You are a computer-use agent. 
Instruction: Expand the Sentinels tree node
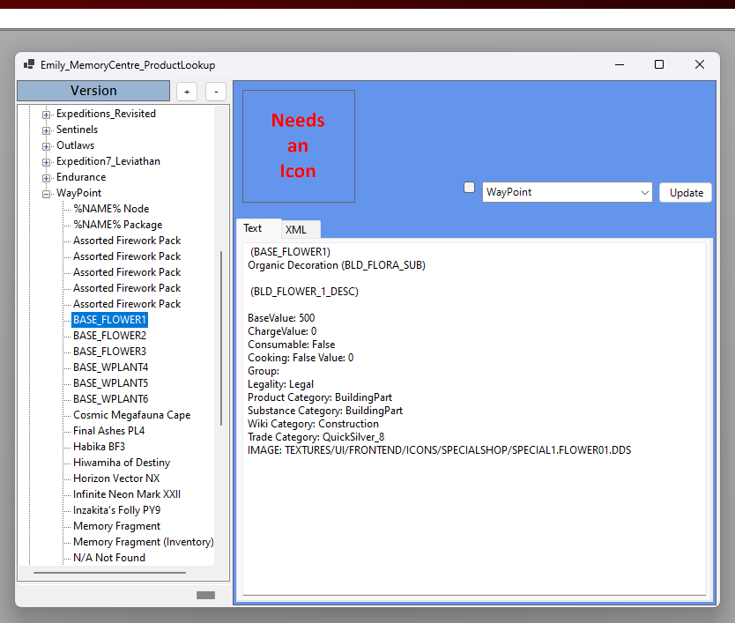(46, 130)
